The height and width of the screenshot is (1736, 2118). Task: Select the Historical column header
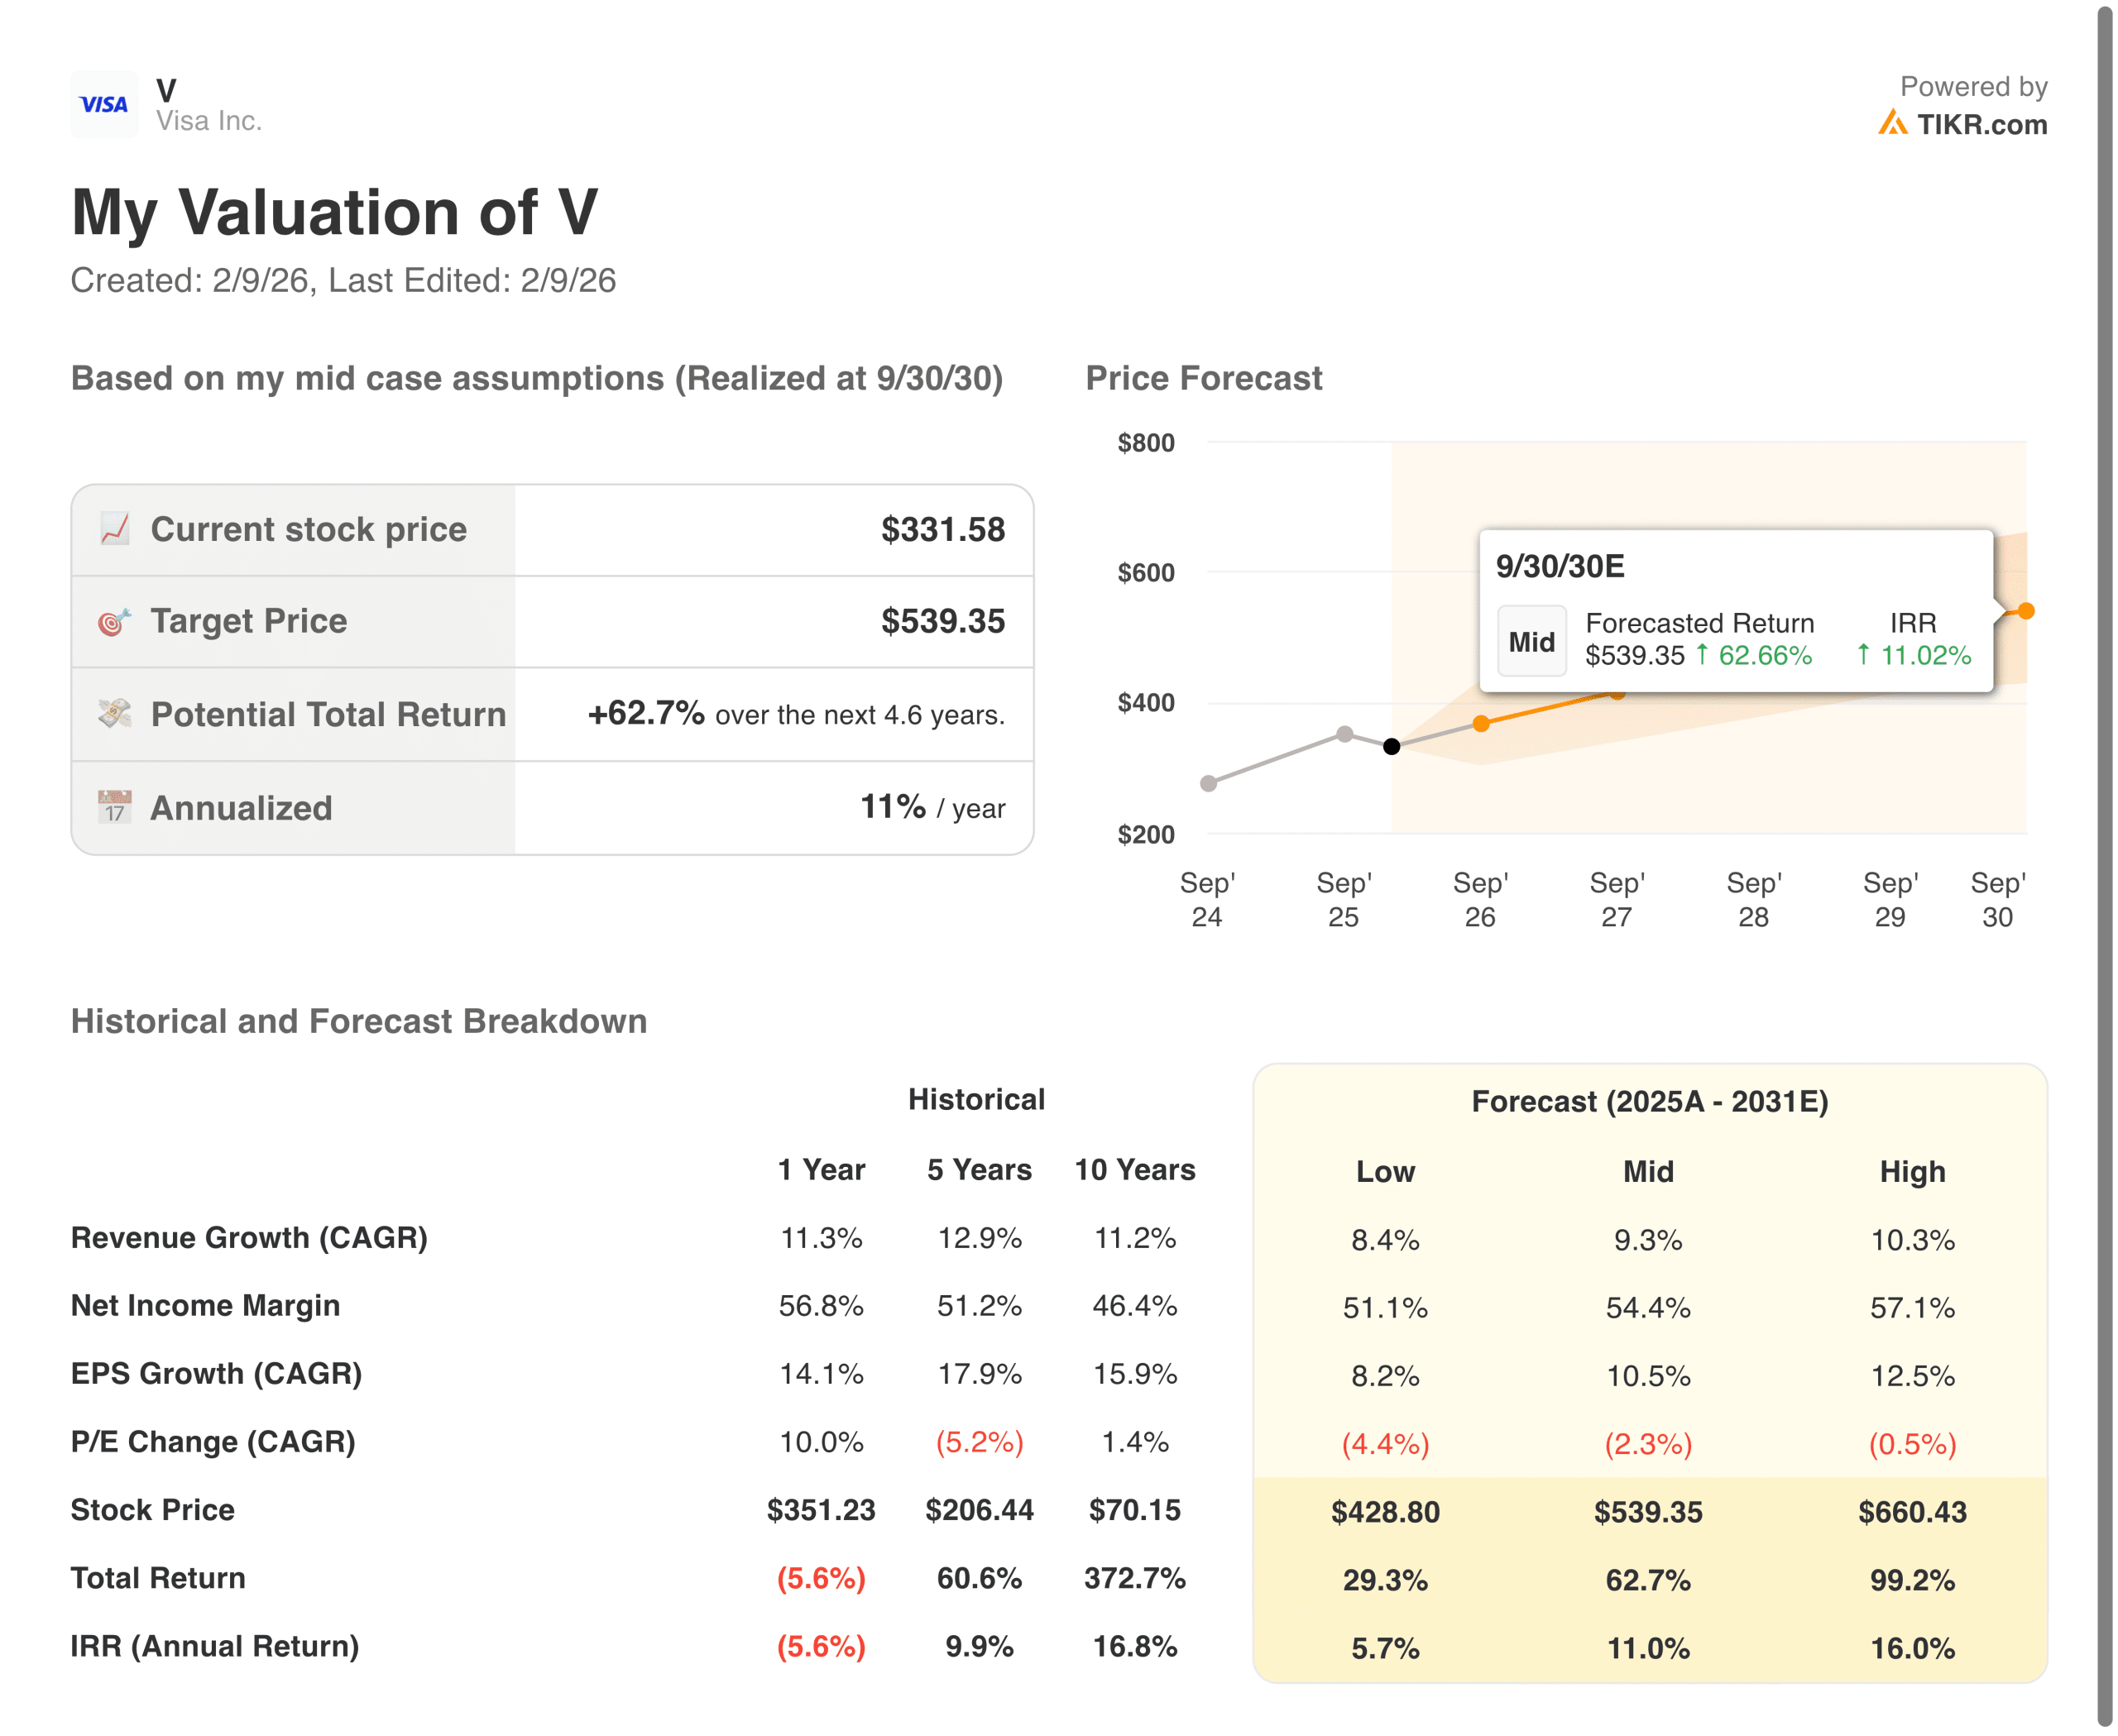tap(975, 1099)
